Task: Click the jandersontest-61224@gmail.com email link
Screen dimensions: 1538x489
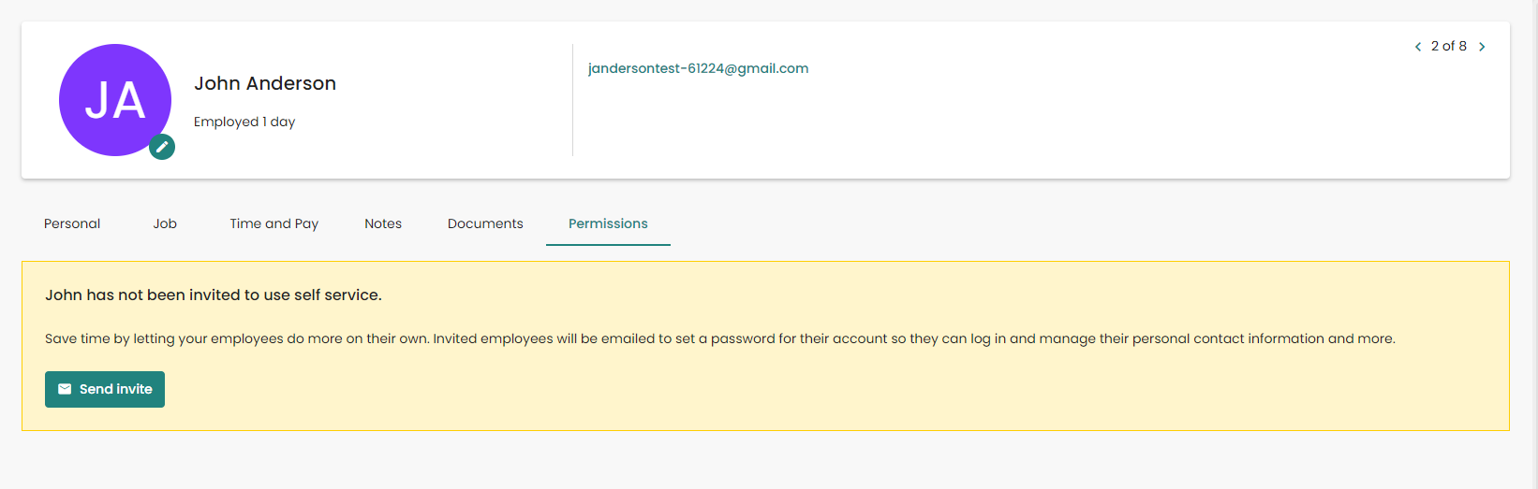Action: pos(698,68)
